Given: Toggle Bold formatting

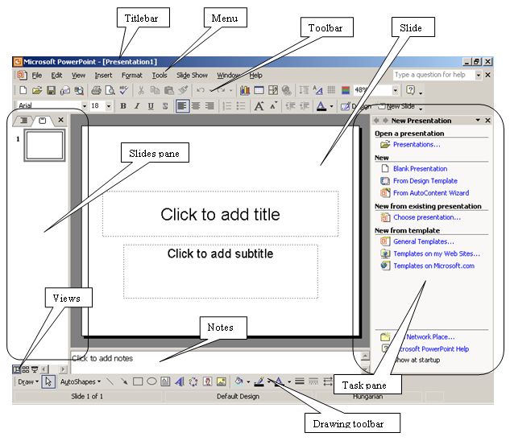Looking at the screenshot, I should [x=123, y=106].
